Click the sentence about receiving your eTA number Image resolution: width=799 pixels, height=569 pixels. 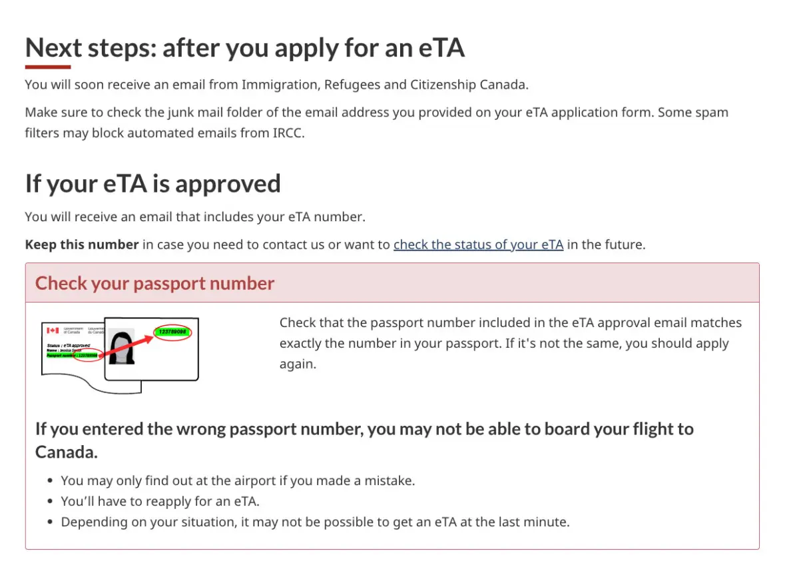[x=195, y=217]
